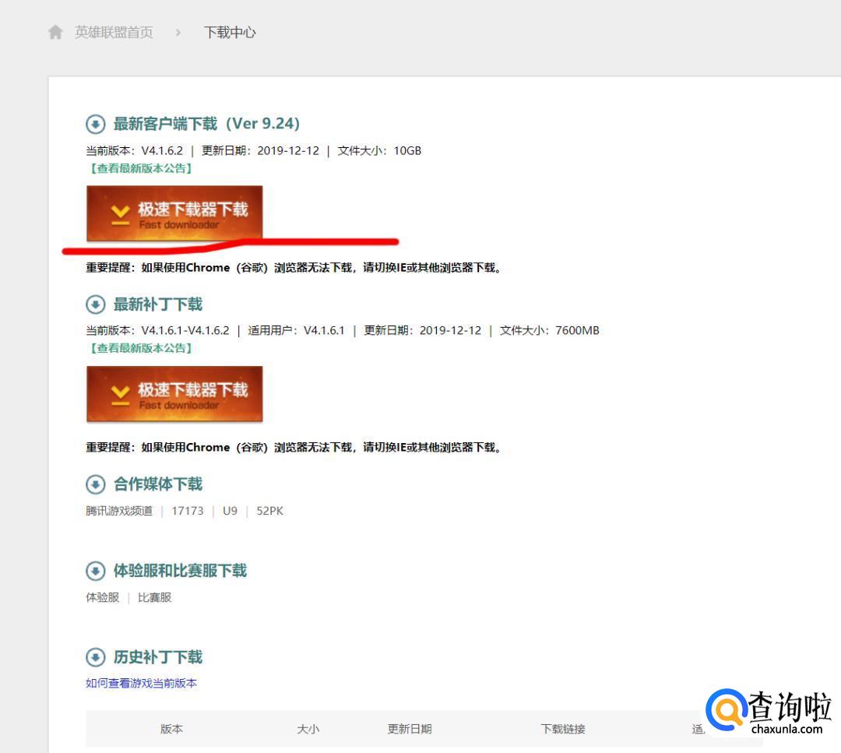Click the 合作媒体下载 heading

pos(157,484)
